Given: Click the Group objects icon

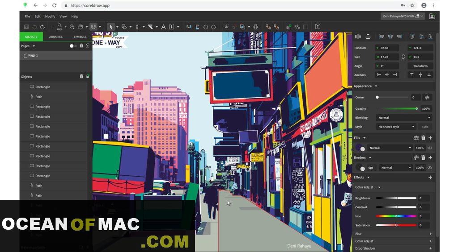Looking at the screenshot, I should click(226, 27).
